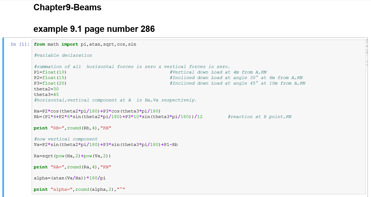Place cursor on the Va= formula line

(106, 145)
